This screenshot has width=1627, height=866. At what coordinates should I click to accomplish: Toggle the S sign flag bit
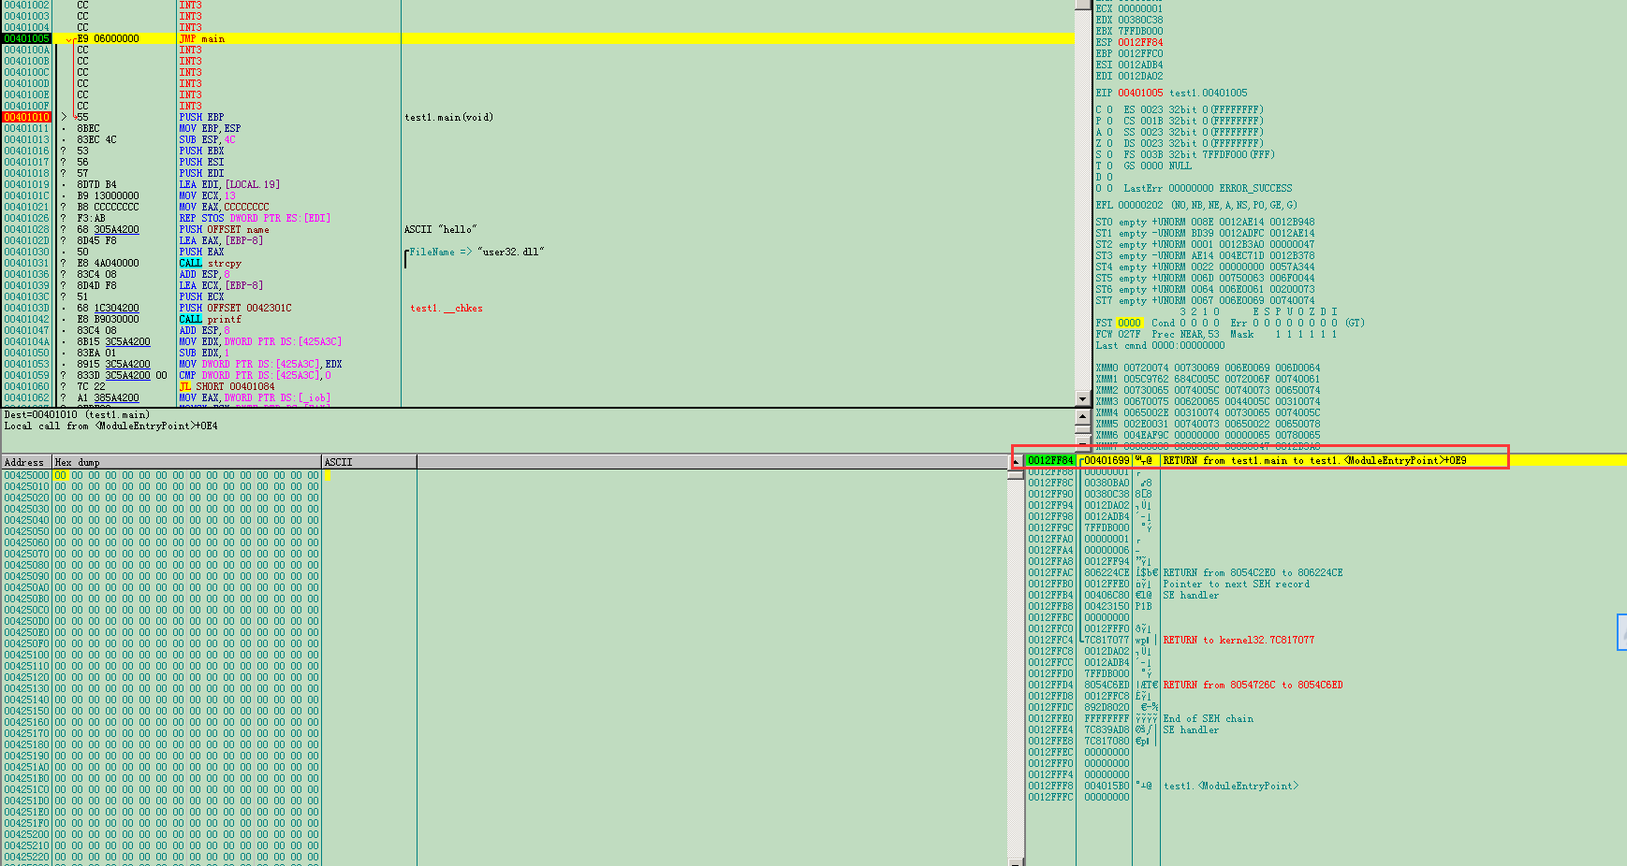pyautogui.click(x=1109, y=155)
